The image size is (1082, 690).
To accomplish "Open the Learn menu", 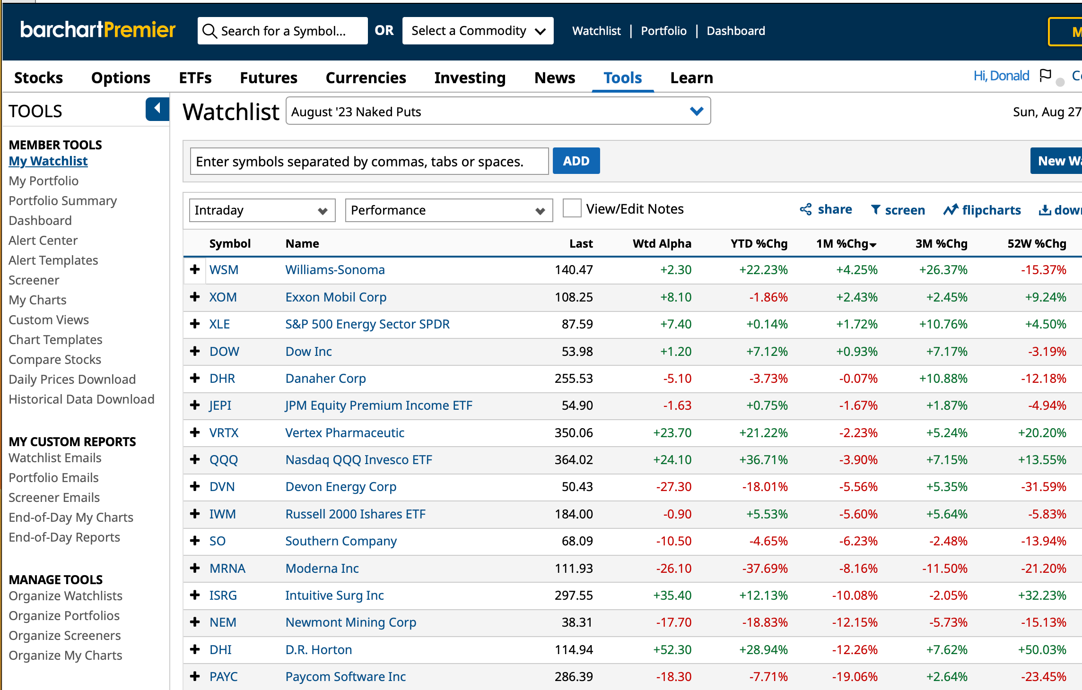I will [x=691, y=78].
